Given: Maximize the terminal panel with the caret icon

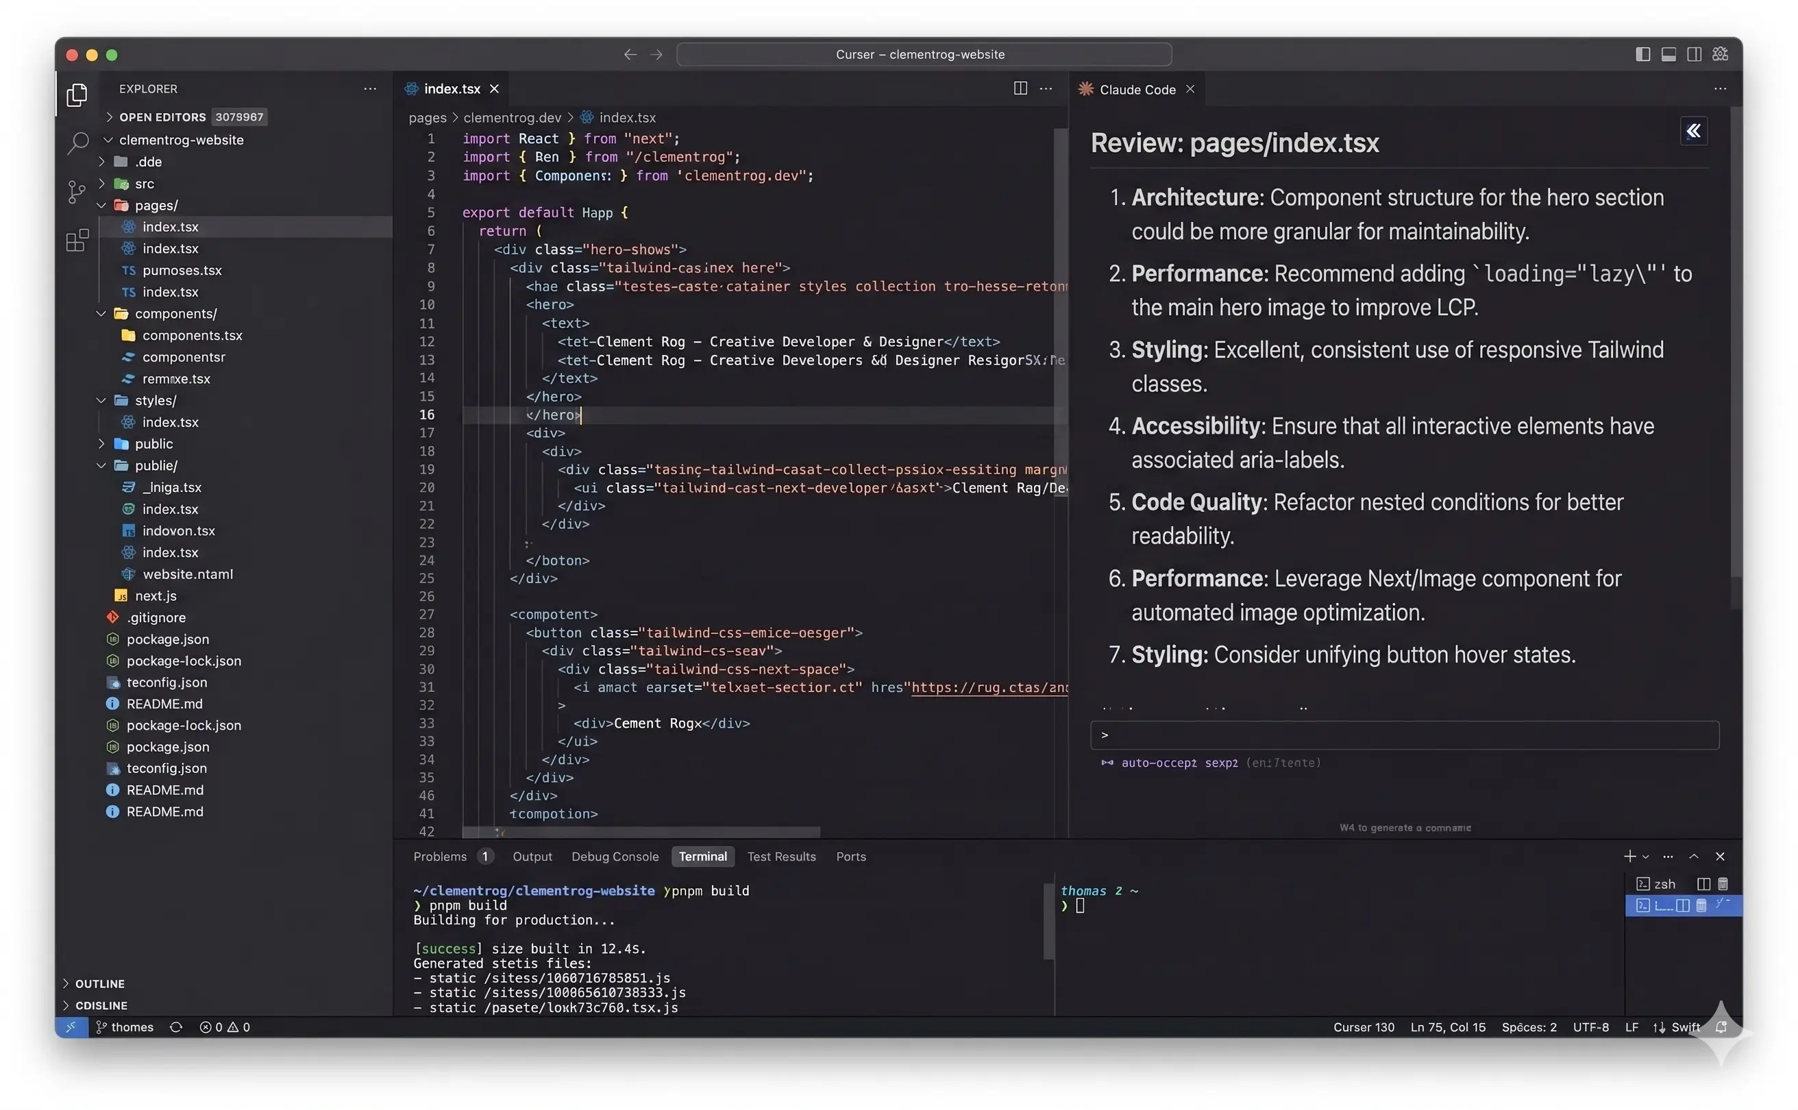Looking at the screenshot, I should point(1693,856).
